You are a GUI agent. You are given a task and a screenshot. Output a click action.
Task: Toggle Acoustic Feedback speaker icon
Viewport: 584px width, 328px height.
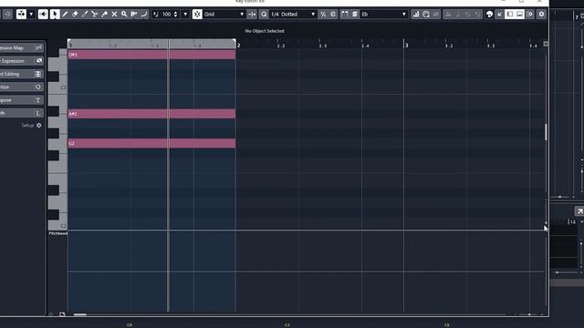point(43,15)
